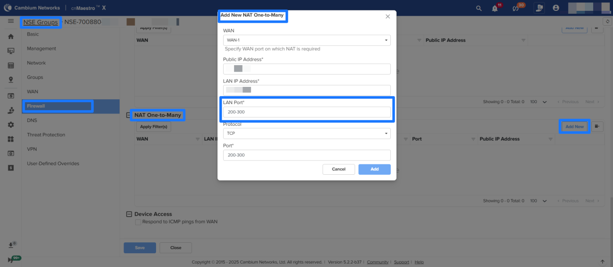Select VPN in the side menu
Screen dimensions: 613x267
pos(32,149)
